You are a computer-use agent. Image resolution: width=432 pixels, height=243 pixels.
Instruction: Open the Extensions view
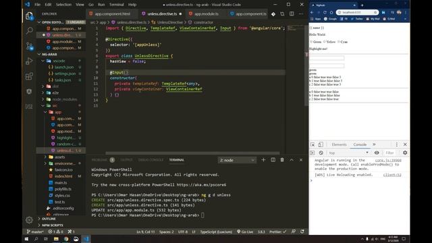29,76
